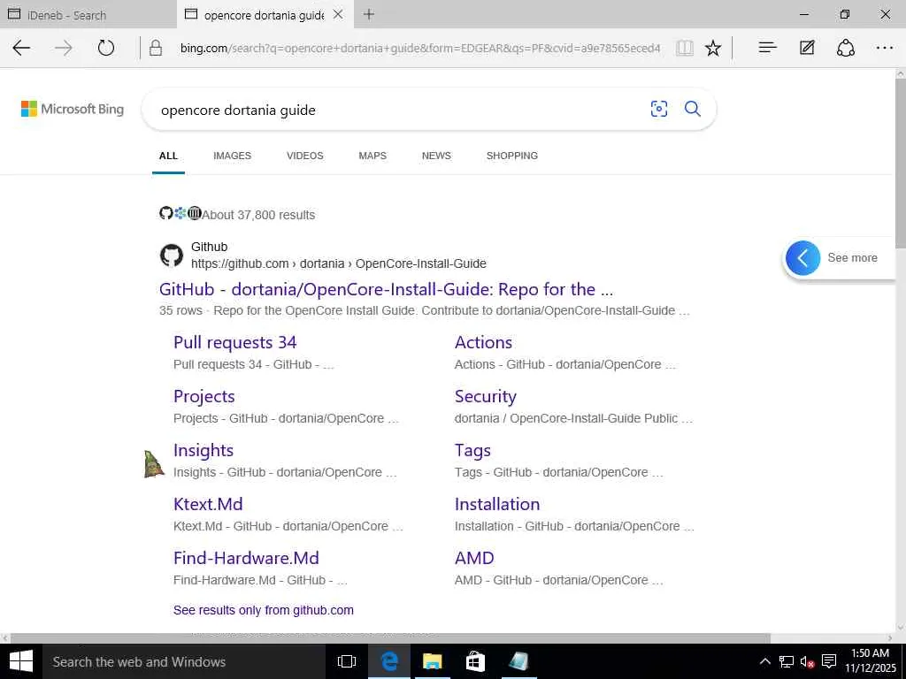Open the Find-Hardware.Md sublink
The image size is (906, 679).
pyautogui.click(x=246, y=559)
